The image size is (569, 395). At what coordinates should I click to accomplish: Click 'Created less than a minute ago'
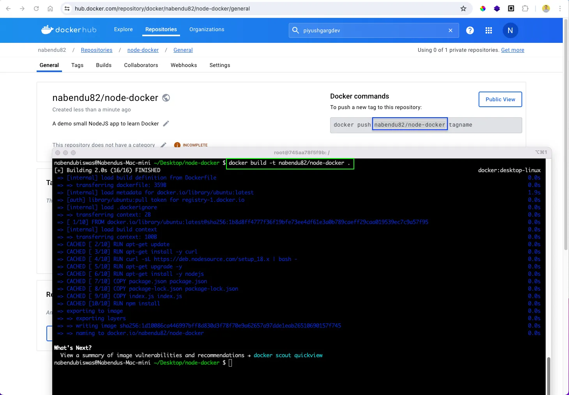click(92, 109)
